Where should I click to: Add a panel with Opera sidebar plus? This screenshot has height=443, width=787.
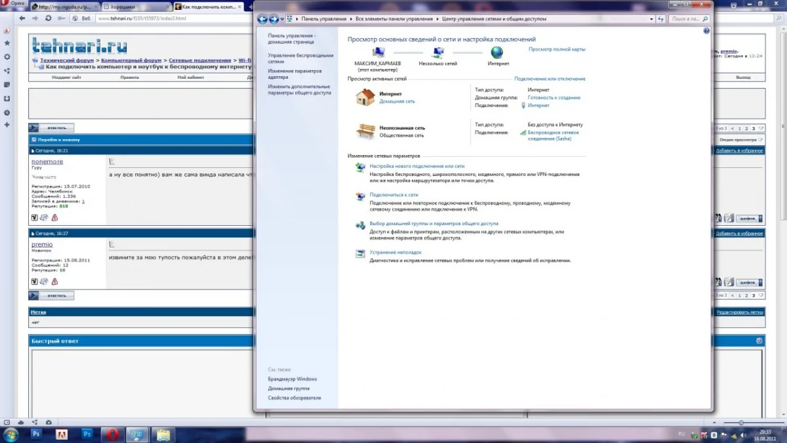pos(7,125)
